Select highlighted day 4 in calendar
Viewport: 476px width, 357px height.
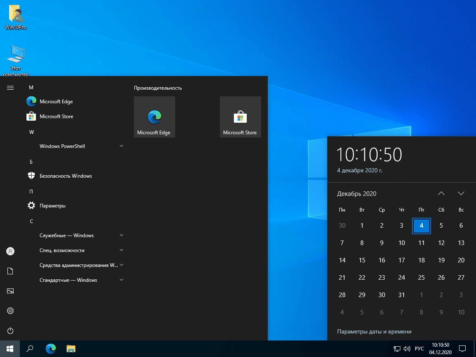421,226
